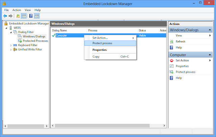The height and width of the screenshot is (137, 216).
Task: Click the Protected Processes tree icon
Action: pyautogui.click(x=20, y=41)
